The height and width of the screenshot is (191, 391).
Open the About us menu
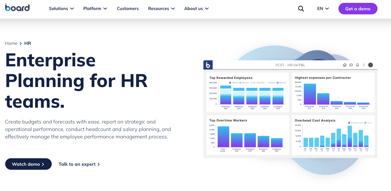tap(196, 9)
